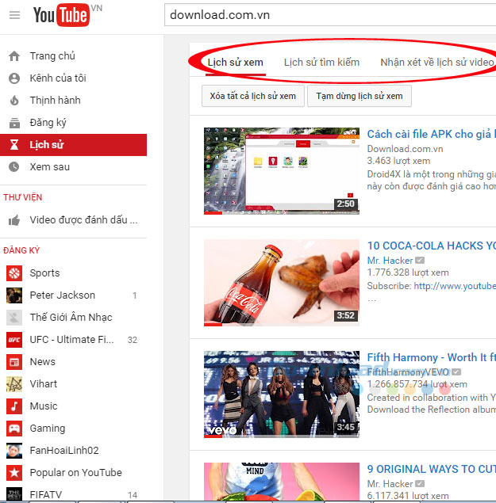Click the Peter Jackson channel avatar
496x503 pixels.
pos(14,295)
